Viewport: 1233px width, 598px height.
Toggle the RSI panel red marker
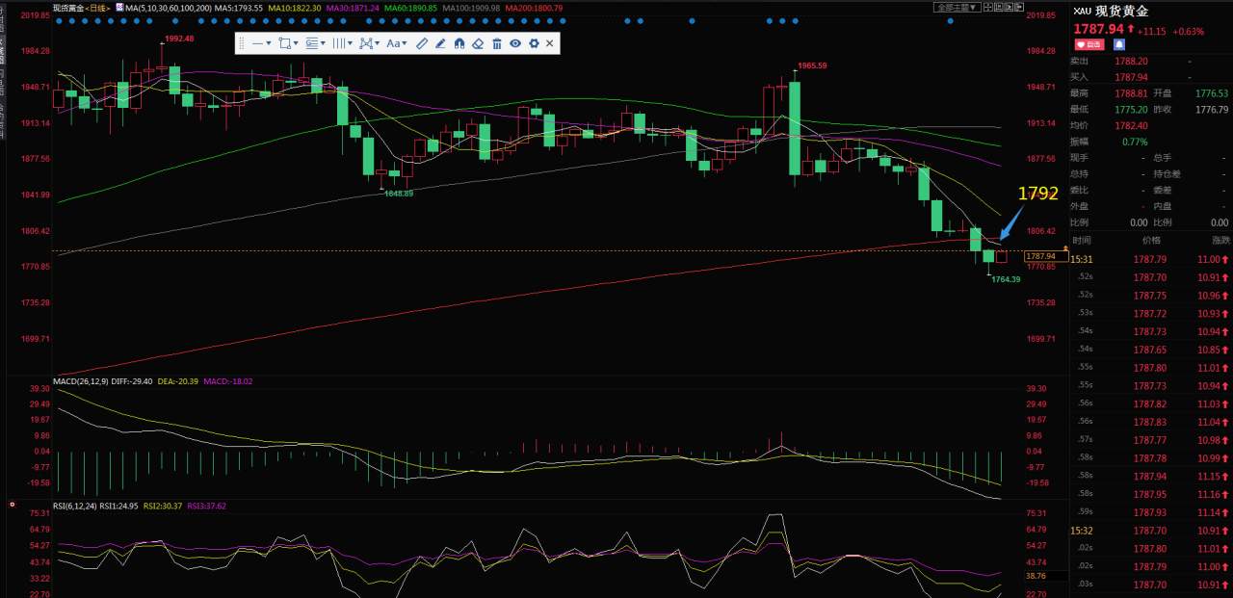(11, 504)
